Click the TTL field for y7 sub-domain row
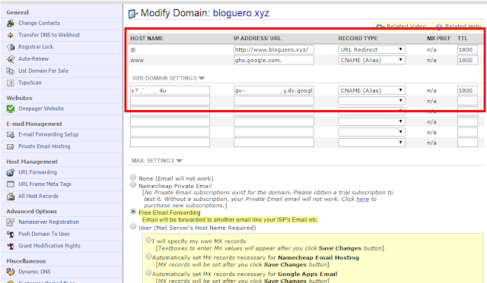487x283 pixels. [467, 90]
